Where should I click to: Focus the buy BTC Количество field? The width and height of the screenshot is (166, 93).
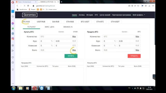click(55, 37)
